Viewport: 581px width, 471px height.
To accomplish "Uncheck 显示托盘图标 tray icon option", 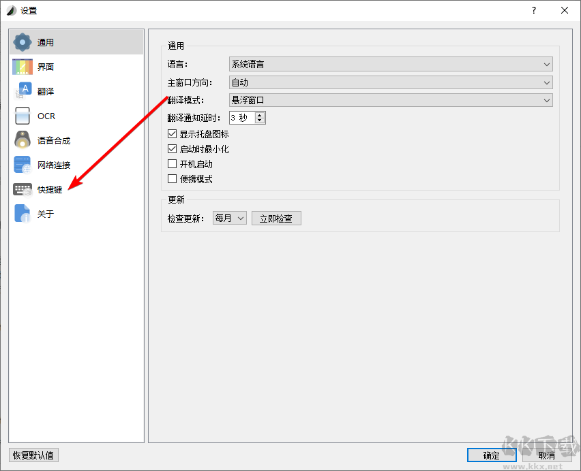I will tap(172, 134).
